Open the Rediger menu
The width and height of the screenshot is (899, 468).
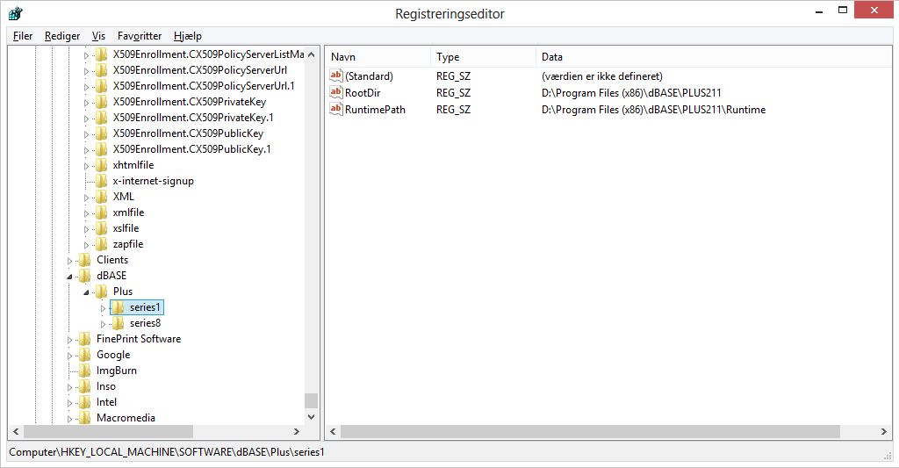(x=62, y=35)
